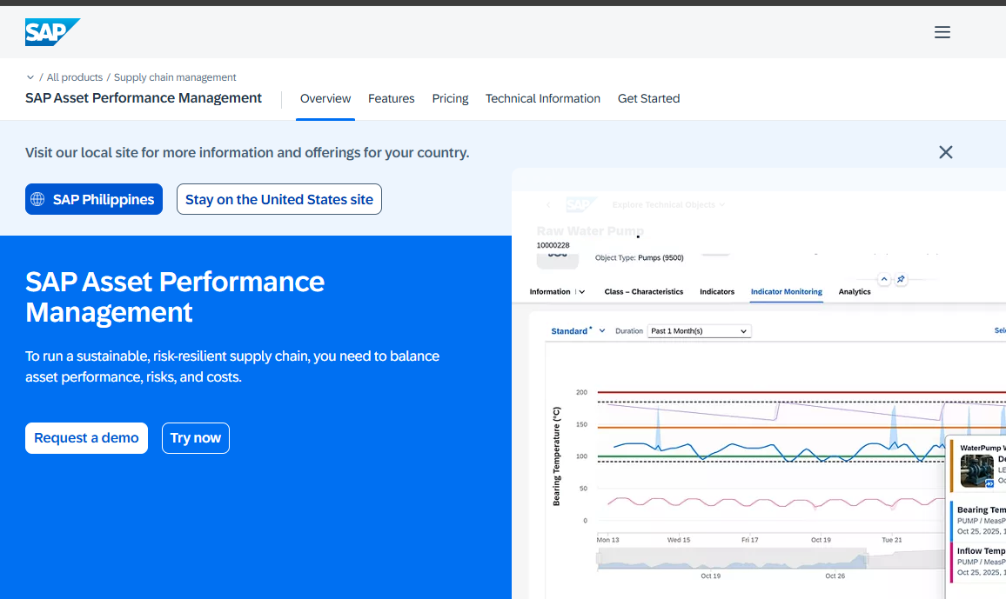Open the Supply chain management breadcrumb link

click(x=175, y=77)
